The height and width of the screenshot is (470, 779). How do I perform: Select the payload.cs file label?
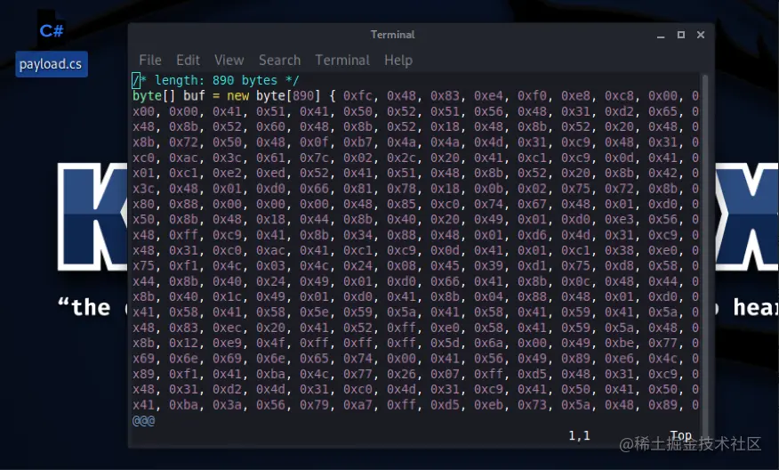tap(52, 64)
